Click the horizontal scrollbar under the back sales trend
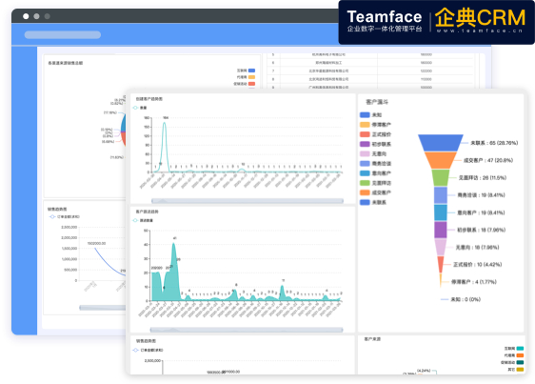This screenshot has height=384, width=535. [x=103, y=308]
